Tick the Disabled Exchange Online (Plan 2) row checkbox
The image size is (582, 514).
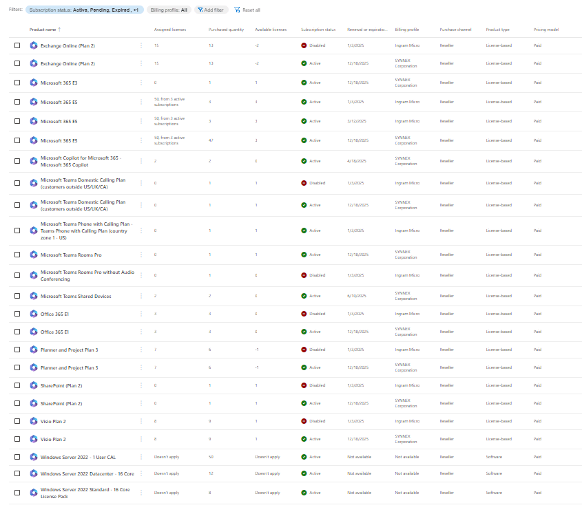[x=17, y=45]
